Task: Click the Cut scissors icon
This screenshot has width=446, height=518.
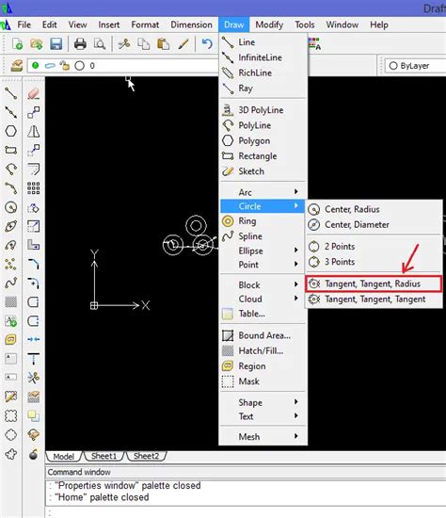Action: (124, 43)
